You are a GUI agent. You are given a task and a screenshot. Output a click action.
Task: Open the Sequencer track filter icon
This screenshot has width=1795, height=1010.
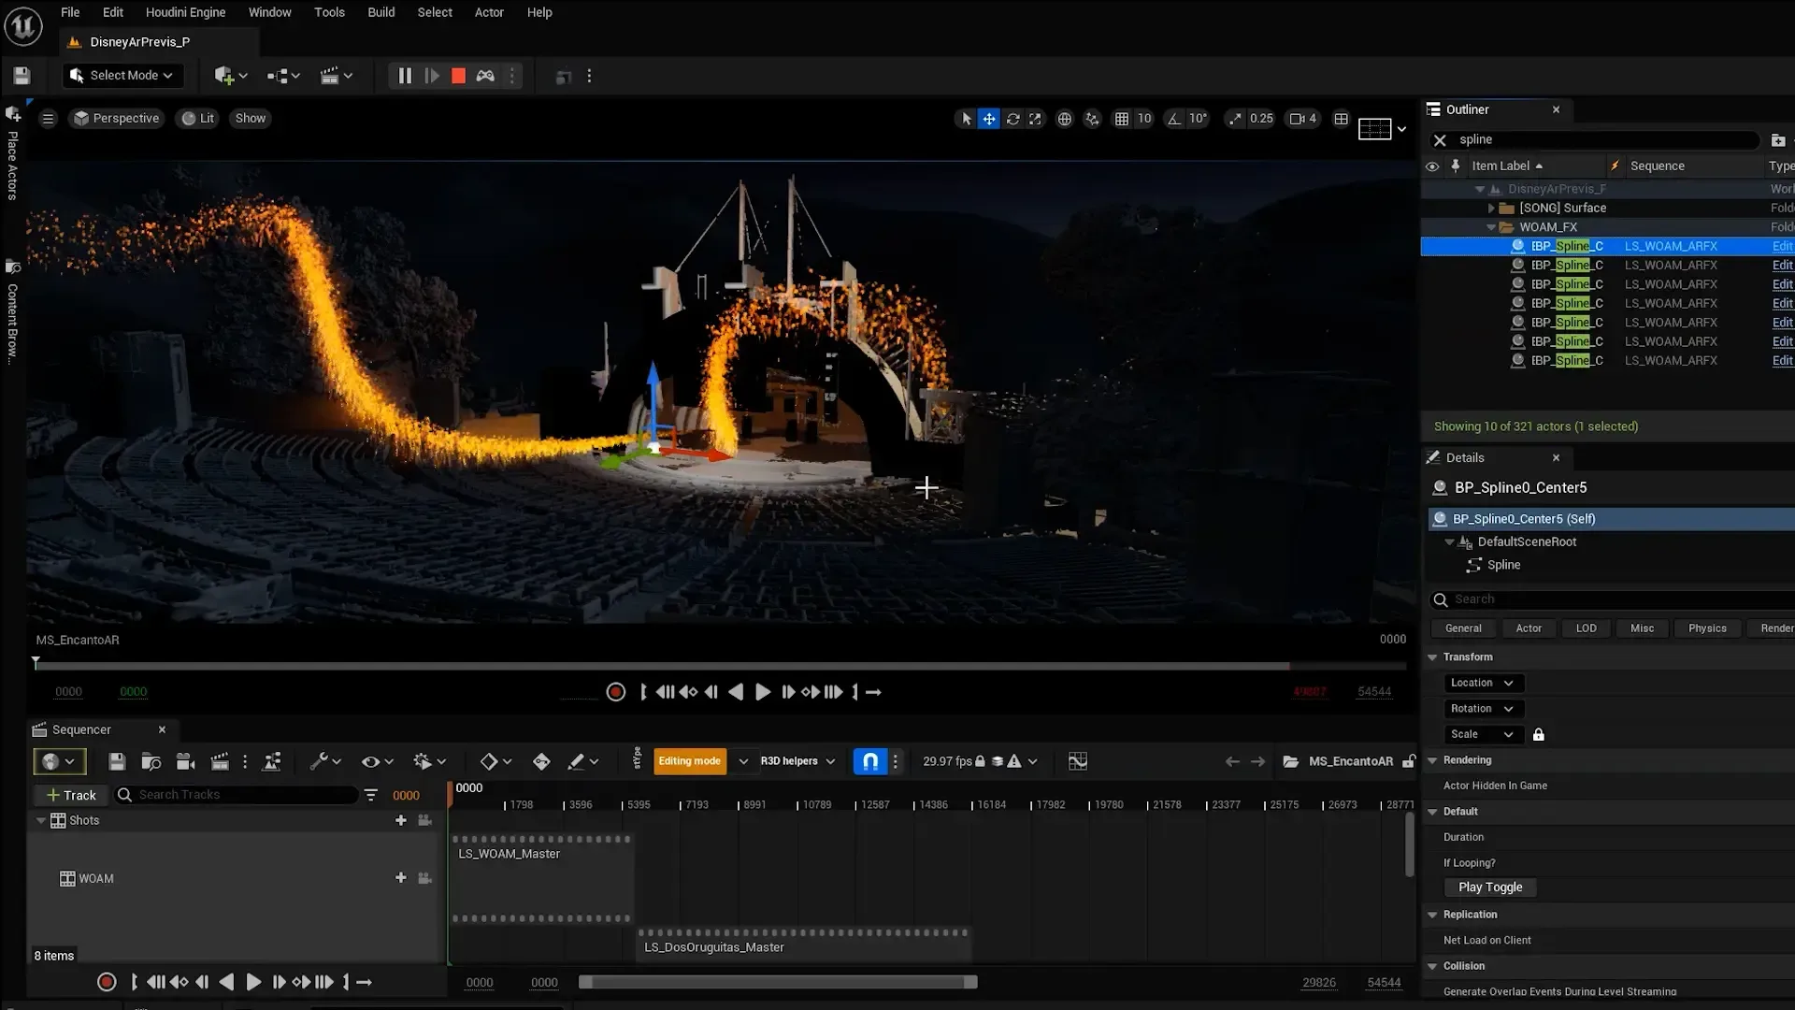371,795
